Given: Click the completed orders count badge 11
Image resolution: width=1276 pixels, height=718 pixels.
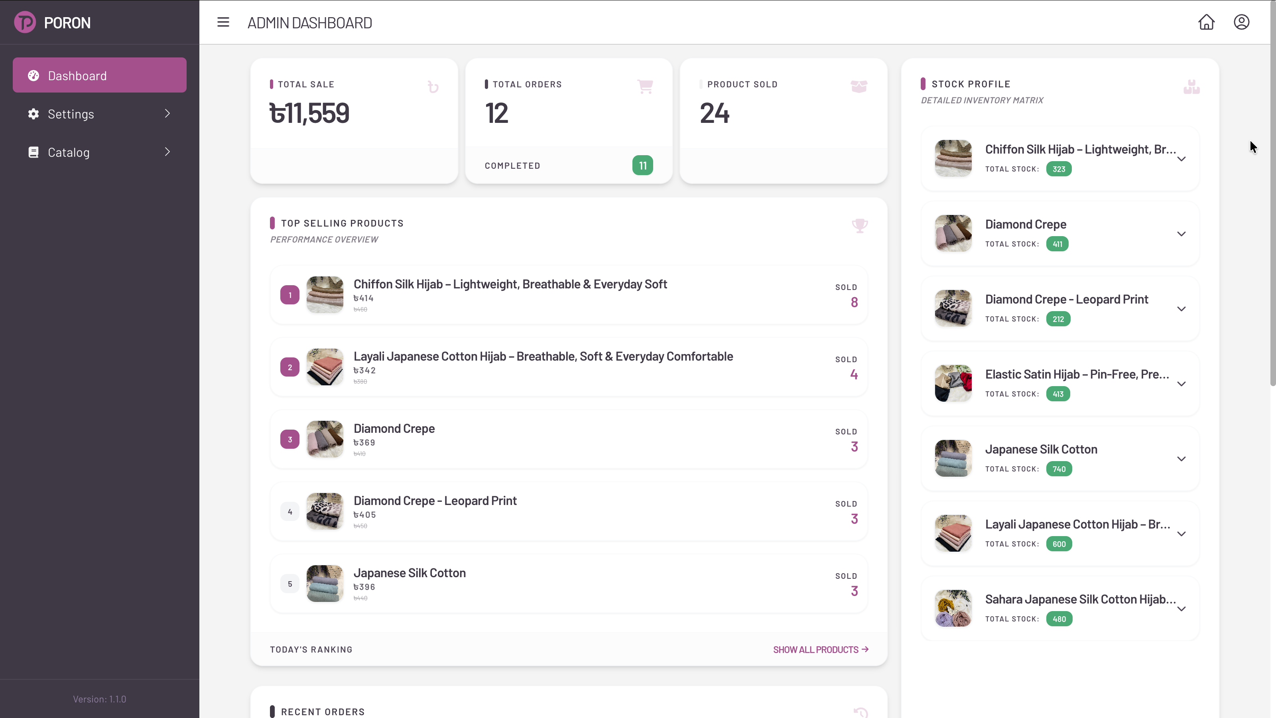Looking at the screenshot, I should click(642, 166).
